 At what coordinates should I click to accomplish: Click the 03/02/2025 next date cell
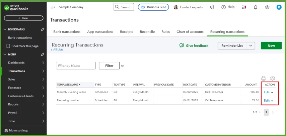(191, 92)
